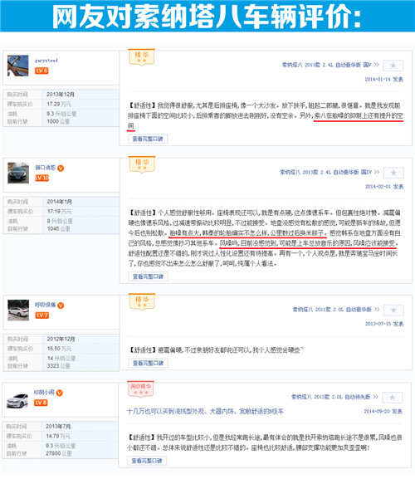Open the avatar photo of user garysteel
The height and width of the screenshot is (479, 415).
[x=17, y=66]
